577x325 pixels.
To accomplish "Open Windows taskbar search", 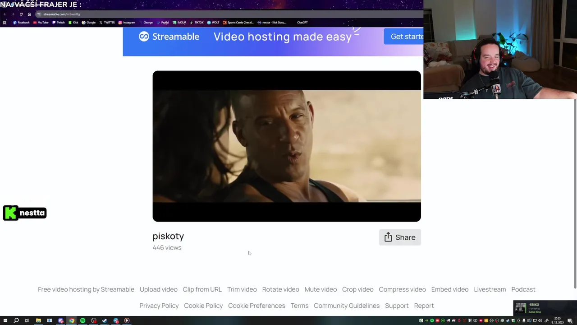I will (16, 320).
